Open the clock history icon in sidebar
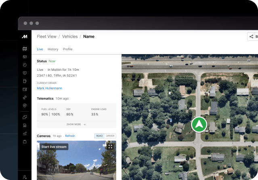This screenshot has height=180, width=258. tap(25, 65)
